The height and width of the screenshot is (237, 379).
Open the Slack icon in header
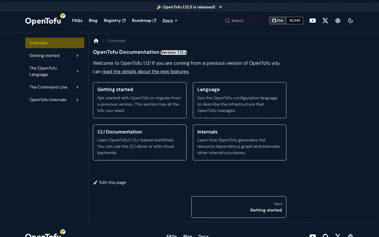[x=338, y=21]
